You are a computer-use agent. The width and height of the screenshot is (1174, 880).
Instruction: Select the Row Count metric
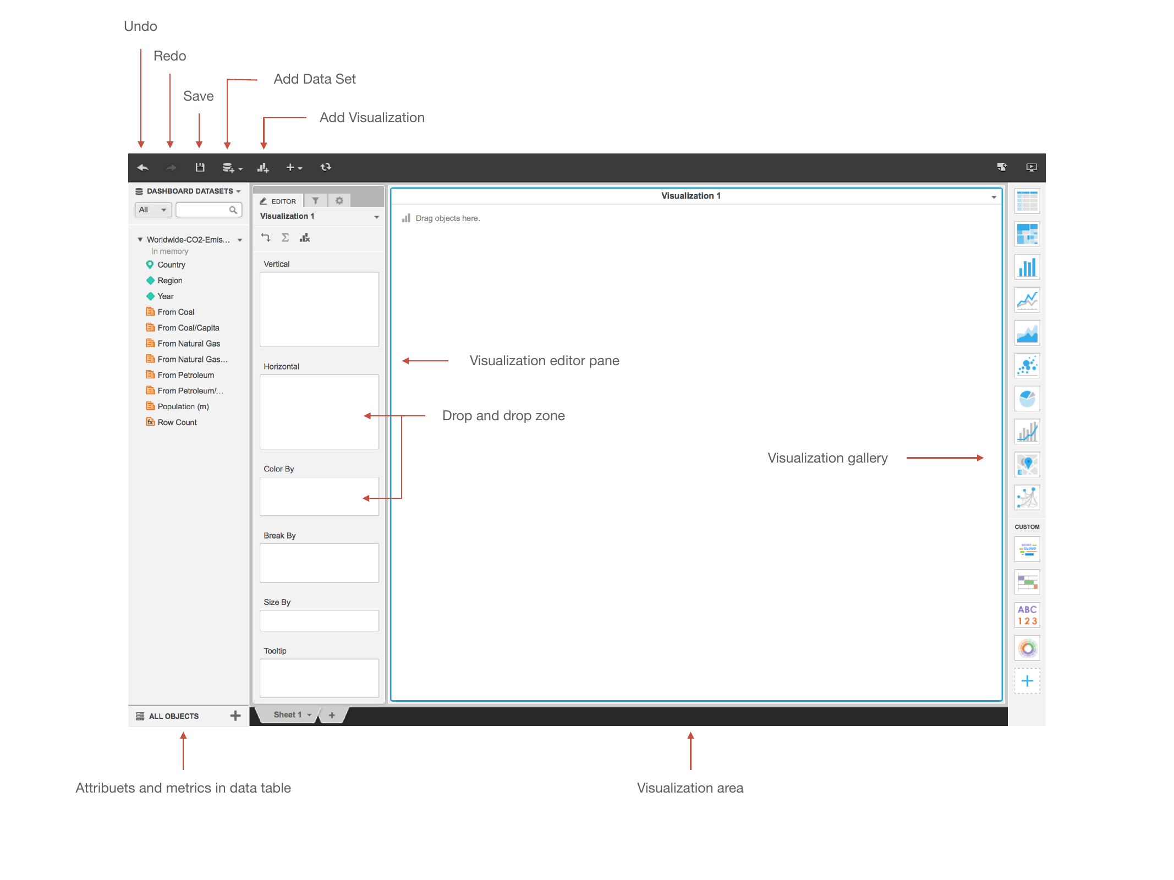[171, 422]
